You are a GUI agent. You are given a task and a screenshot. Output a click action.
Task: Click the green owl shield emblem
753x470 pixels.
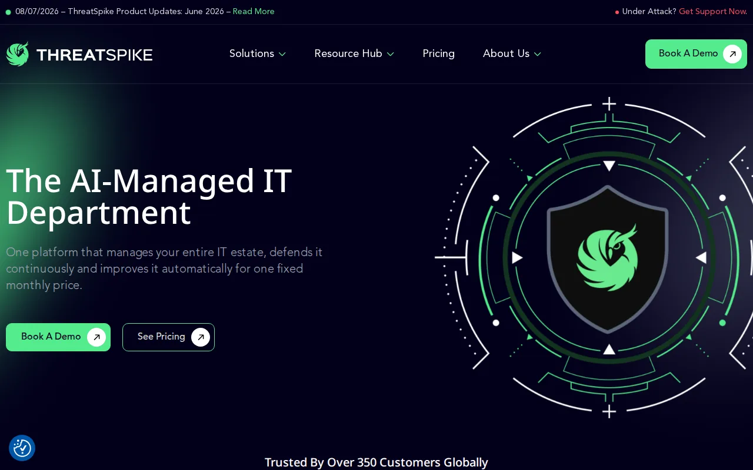tap(608, 258)
